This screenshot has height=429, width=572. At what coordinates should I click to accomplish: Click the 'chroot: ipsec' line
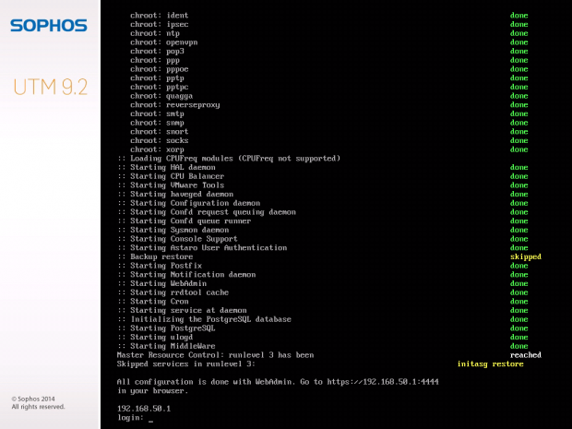point(159,24)
